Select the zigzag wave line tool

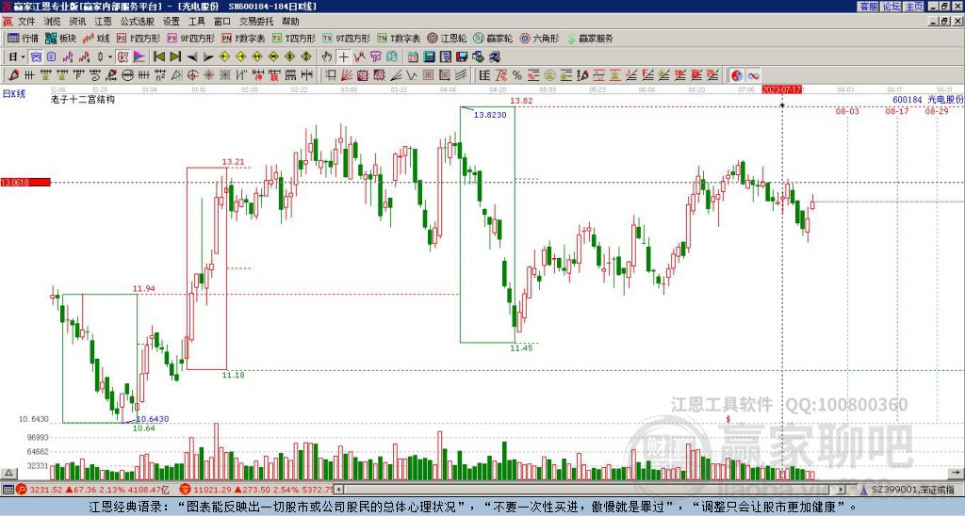(411, 75)
